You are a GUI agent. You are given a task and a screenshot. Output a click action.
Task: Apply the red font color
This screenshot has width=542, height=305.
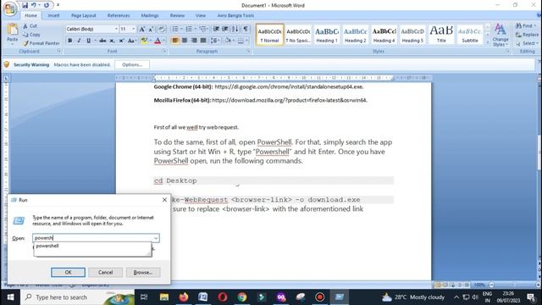(x=158, y=41)
